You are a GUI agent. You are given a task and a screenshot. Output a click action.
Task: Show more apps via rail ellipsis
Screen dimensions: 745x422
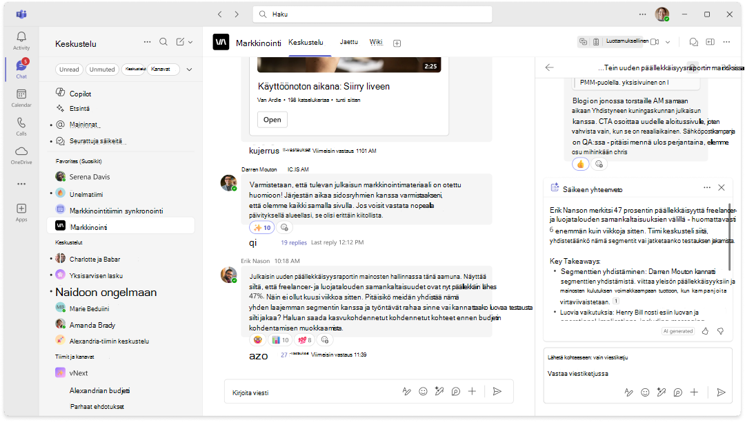coord(21,184)
